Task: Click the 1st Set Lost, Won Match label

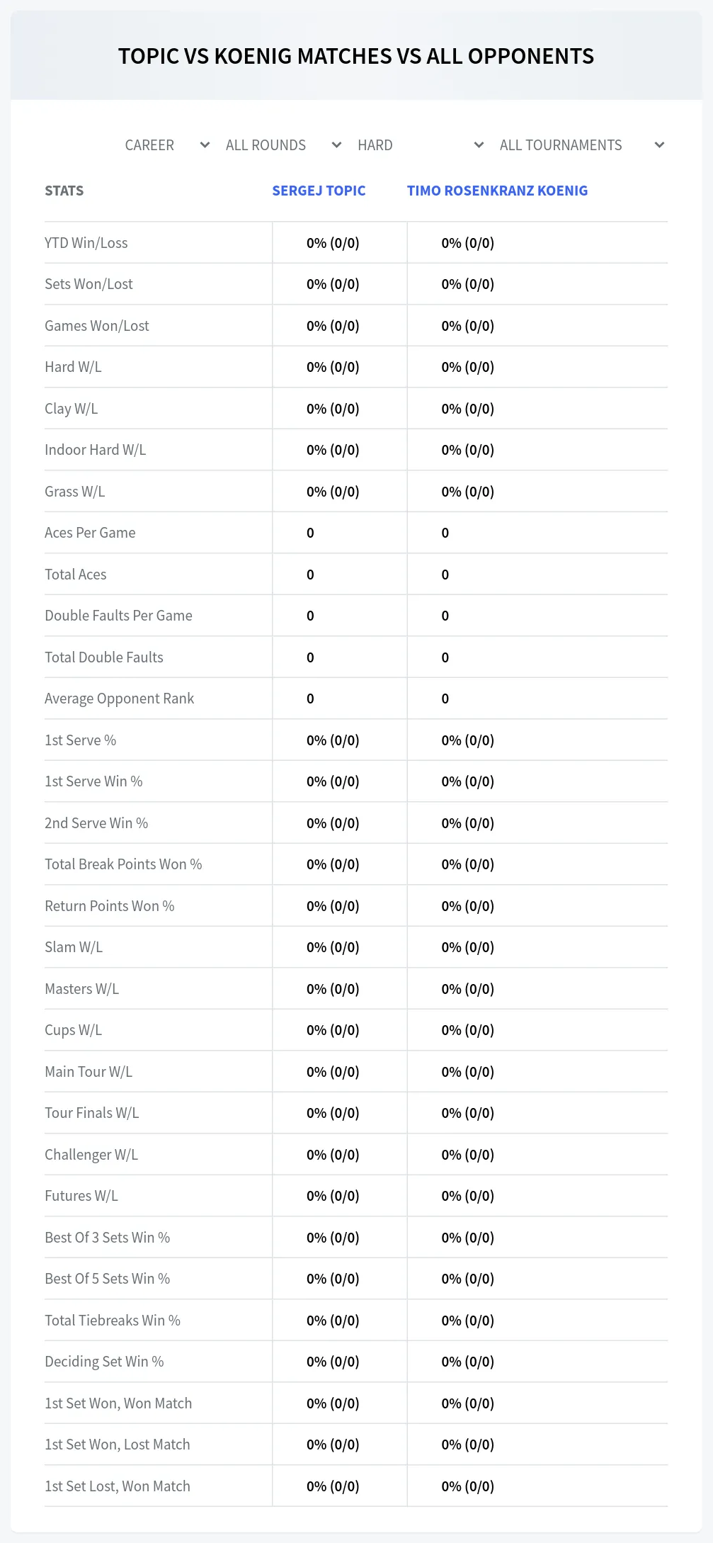Action: point(118,1486)
